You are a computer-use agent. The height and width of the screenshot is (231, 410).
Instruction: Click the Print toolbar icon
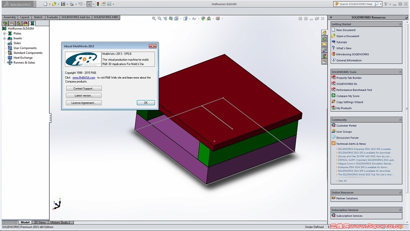(x=71, y=4)
